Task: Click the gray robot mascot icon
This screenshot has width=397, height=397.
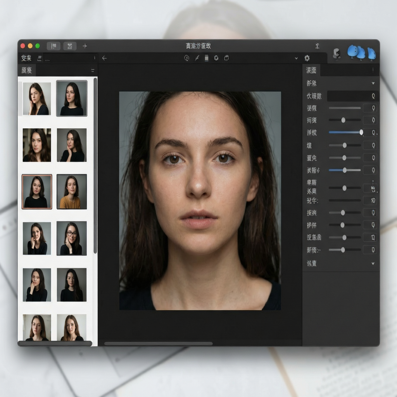Action: click(337, 54)
